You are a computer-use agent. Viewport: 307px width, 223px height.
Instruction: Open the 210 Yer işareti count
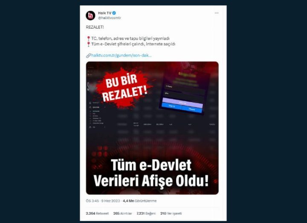pos(171,214)
